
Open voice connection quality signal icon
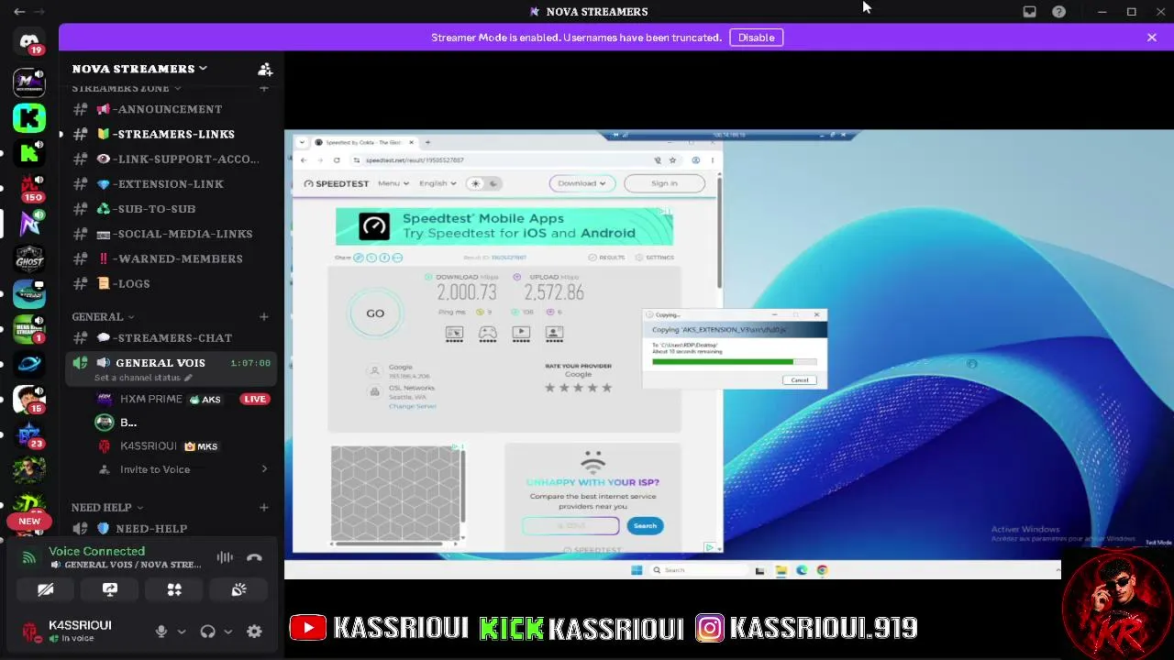[x=29, y=557]
